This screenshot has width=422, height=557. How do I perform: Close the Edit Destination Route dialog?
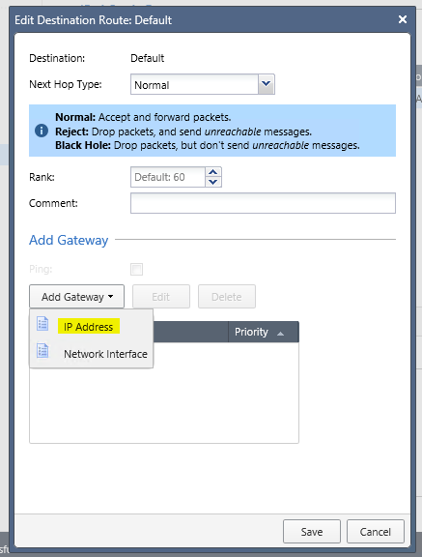point(403,19)
